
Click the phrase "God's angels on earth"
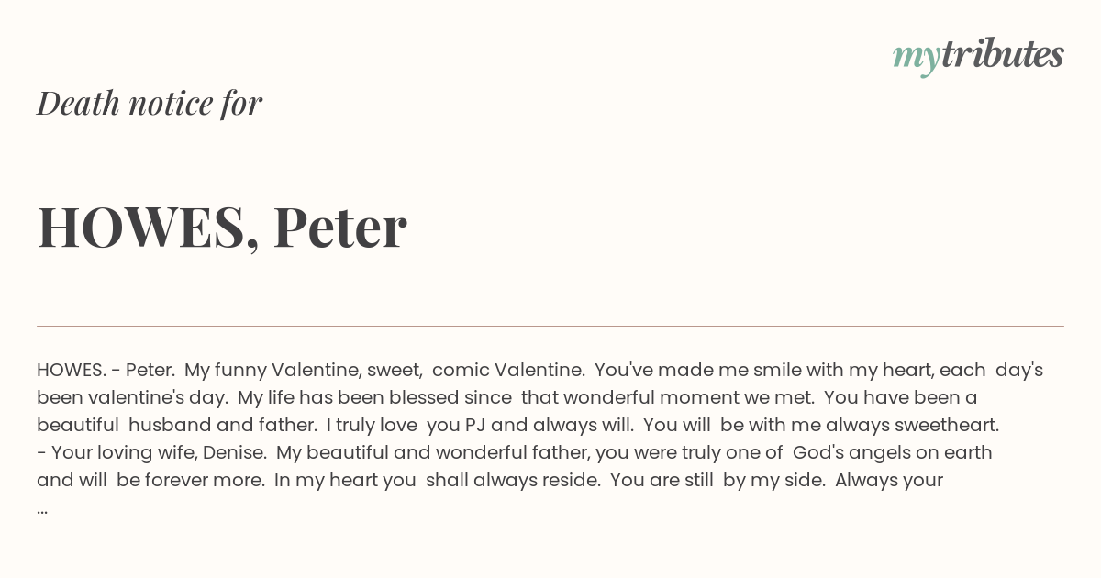pyautogui.click(x=893, y=453)
